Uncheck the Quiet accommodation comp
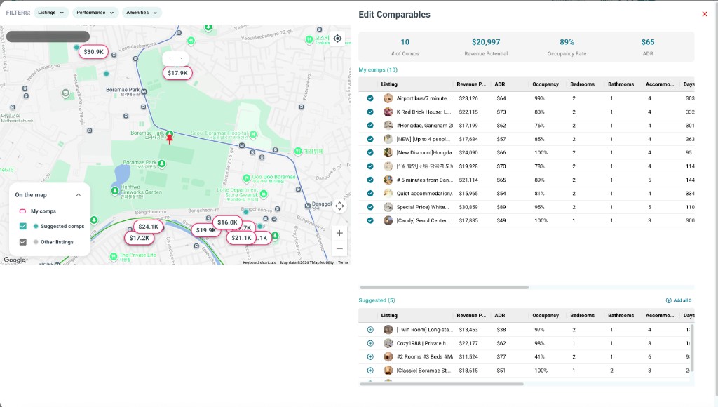 (370, 194)
